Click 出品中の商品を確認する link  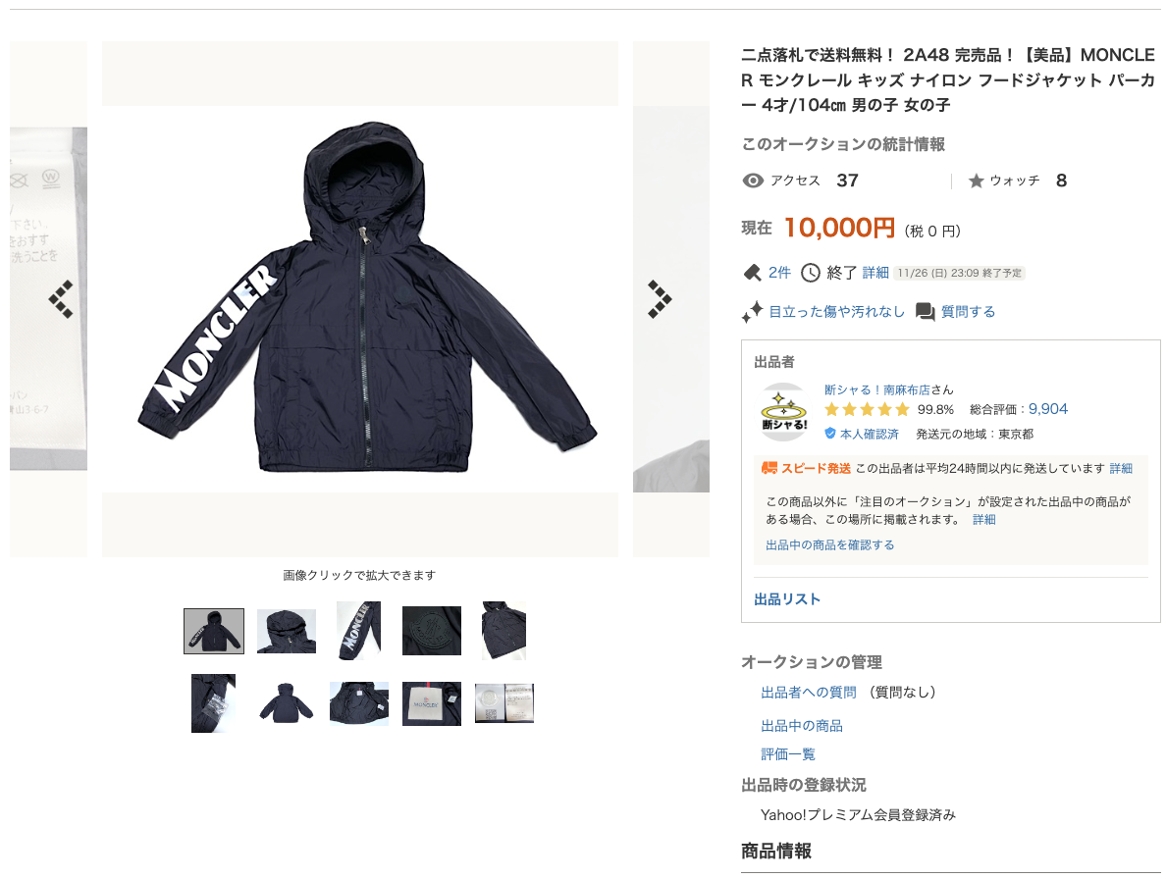(x=830, y=544)
